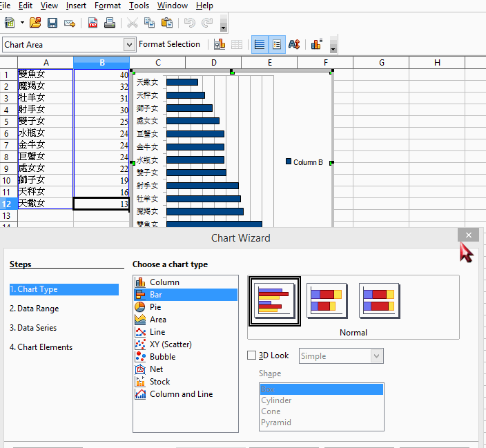486x448 pixels.
Task: Open the New document dropdown arrow
Action: point(22,23)
